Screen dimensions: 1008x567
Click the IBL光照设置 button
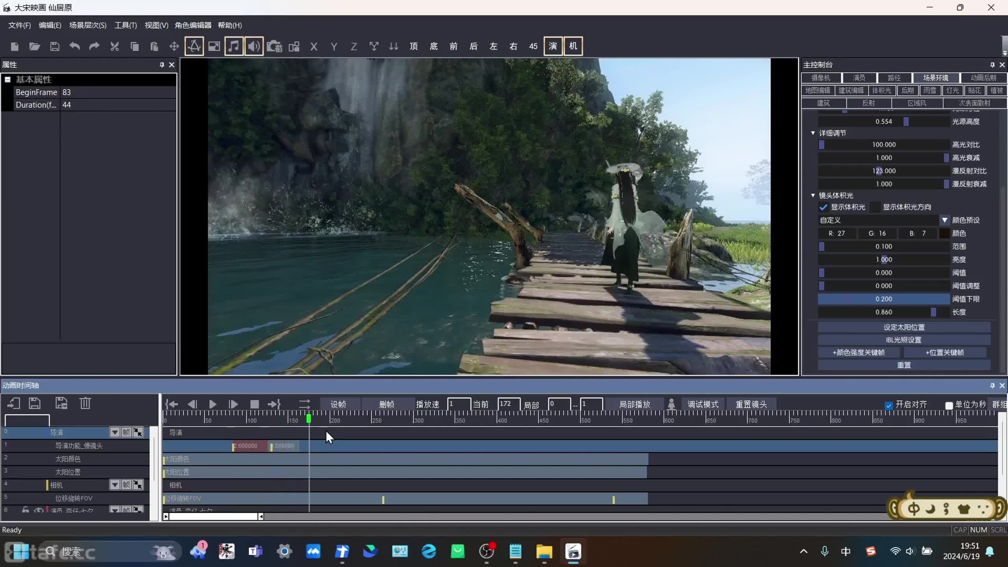904,340
